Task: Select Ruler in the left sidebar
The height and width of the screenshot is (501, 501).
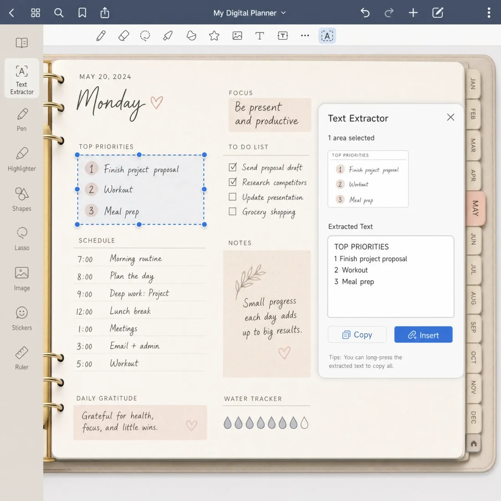Action: point(22,358)
